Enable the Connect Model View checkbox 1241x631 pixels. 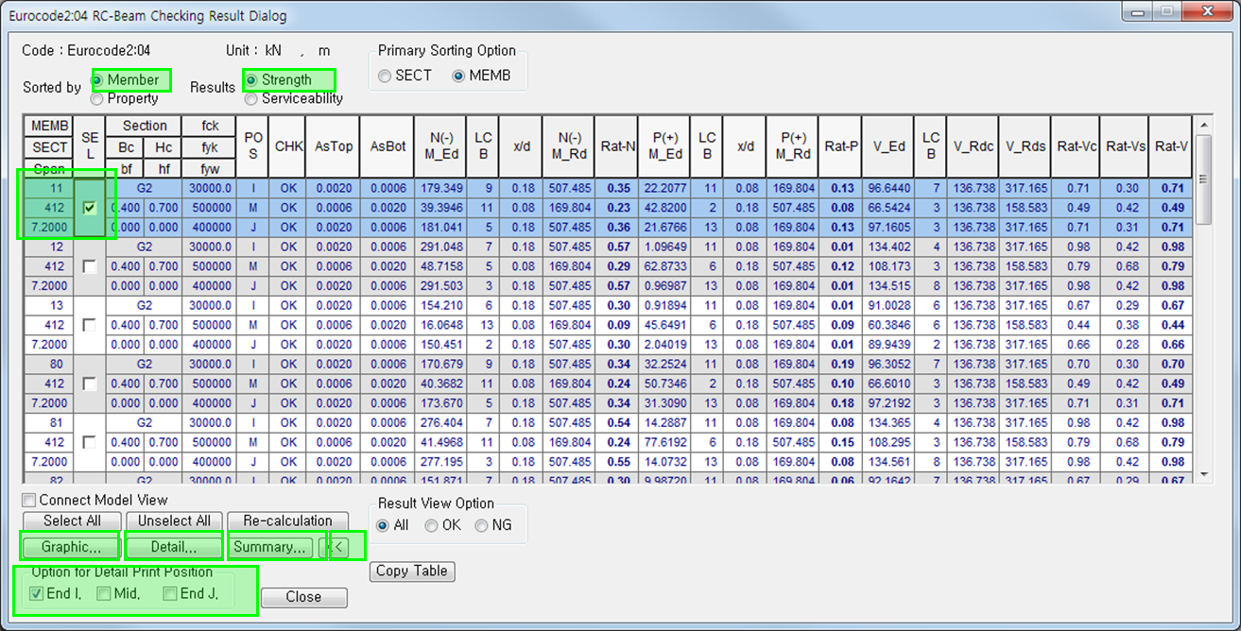29,501
